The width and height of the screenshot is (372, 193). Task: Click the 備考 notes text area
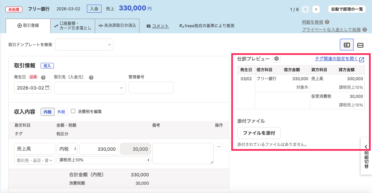tap(183, 153)
